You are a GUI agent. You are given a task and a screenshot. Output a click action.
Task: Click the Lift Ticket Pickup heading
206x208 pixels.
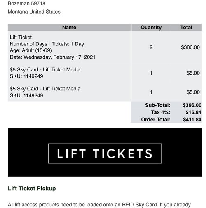click(32, 188)
